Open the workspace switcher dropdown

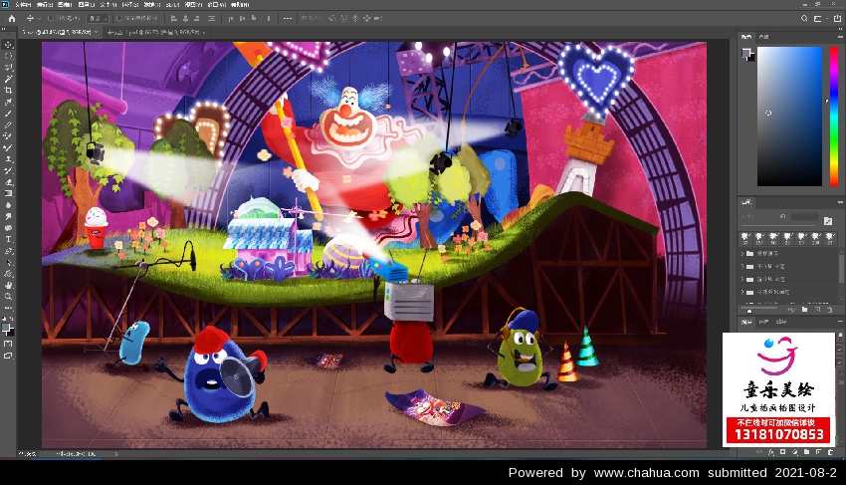coord(819,18)
